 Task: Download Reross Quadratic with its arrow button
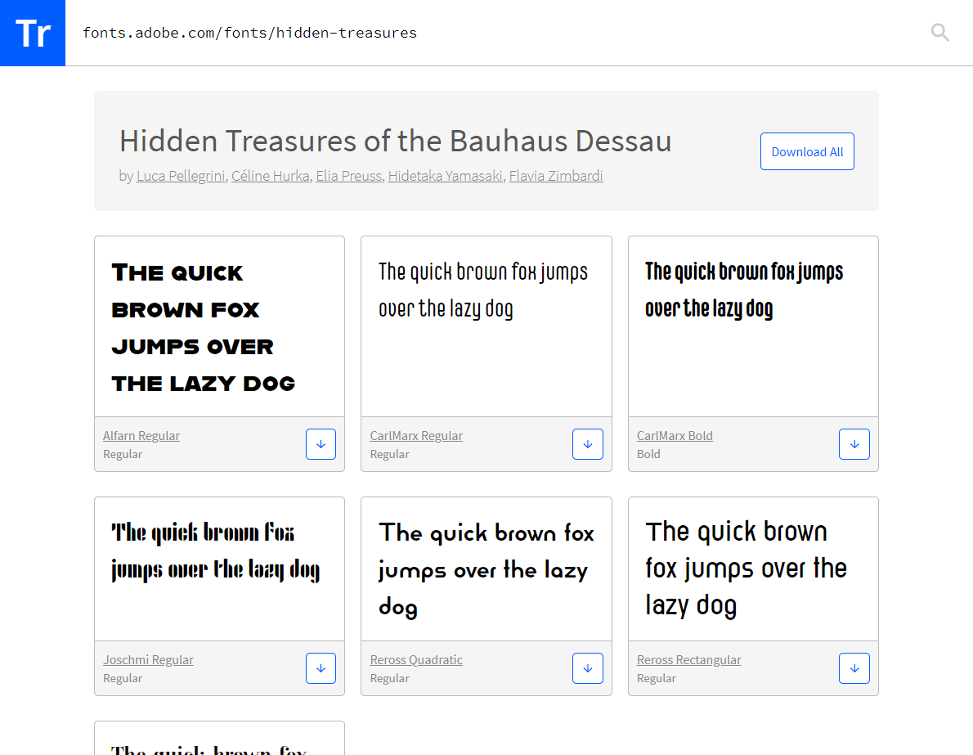click(588, 668)
